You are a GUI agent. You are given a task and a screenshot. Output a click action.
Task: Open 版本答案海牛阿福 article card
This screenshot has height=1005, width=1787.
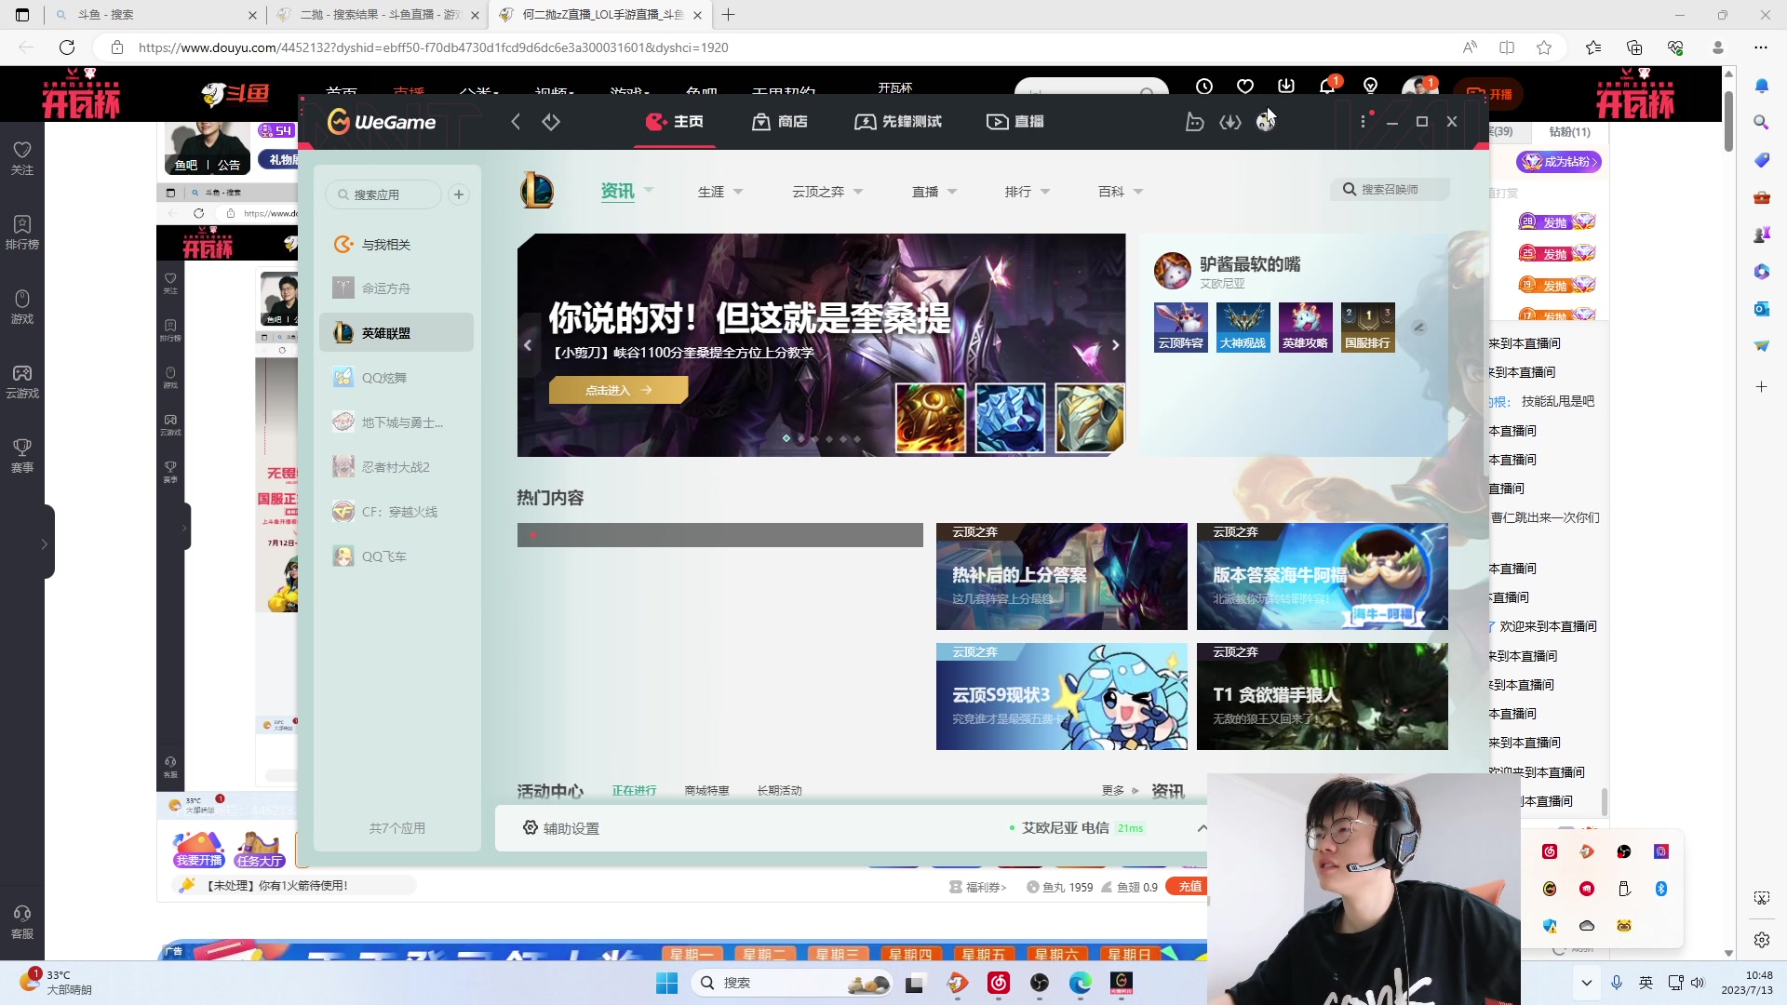pos(1322,577)
